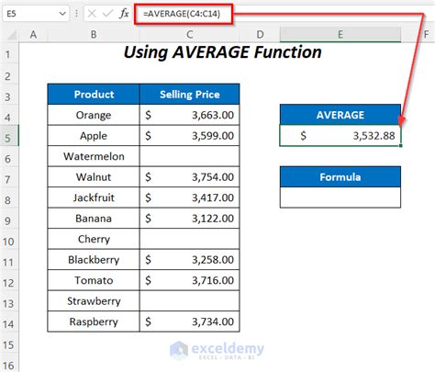Click the price cell 3,122.00
435x372 pixels.
click(x=190, y=219)
